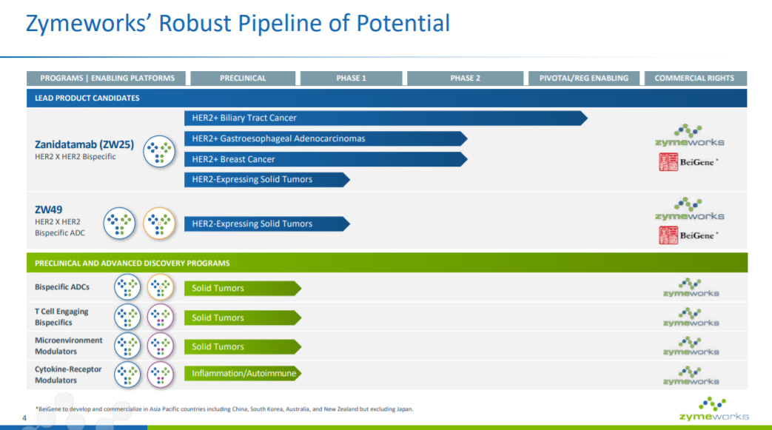The width and height of the screenshot is (772, 430).
Task: Click the BeiGene footnote text
Action: pyautogui.click(x=224, y=409)
